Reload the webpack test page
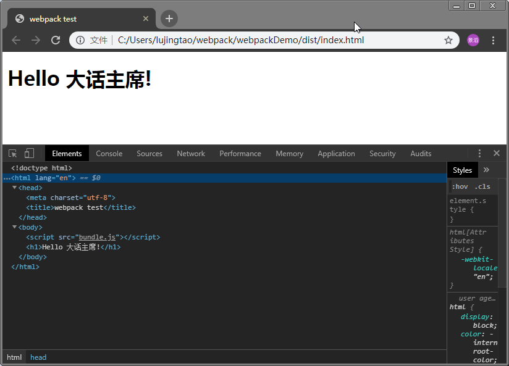 (x=56, y=40)
